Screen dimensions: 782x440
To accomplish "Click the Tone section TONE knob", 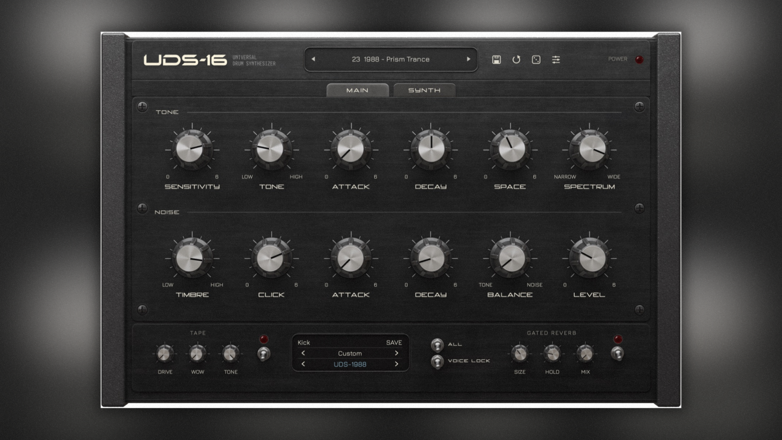I will [x=271, y=149].
